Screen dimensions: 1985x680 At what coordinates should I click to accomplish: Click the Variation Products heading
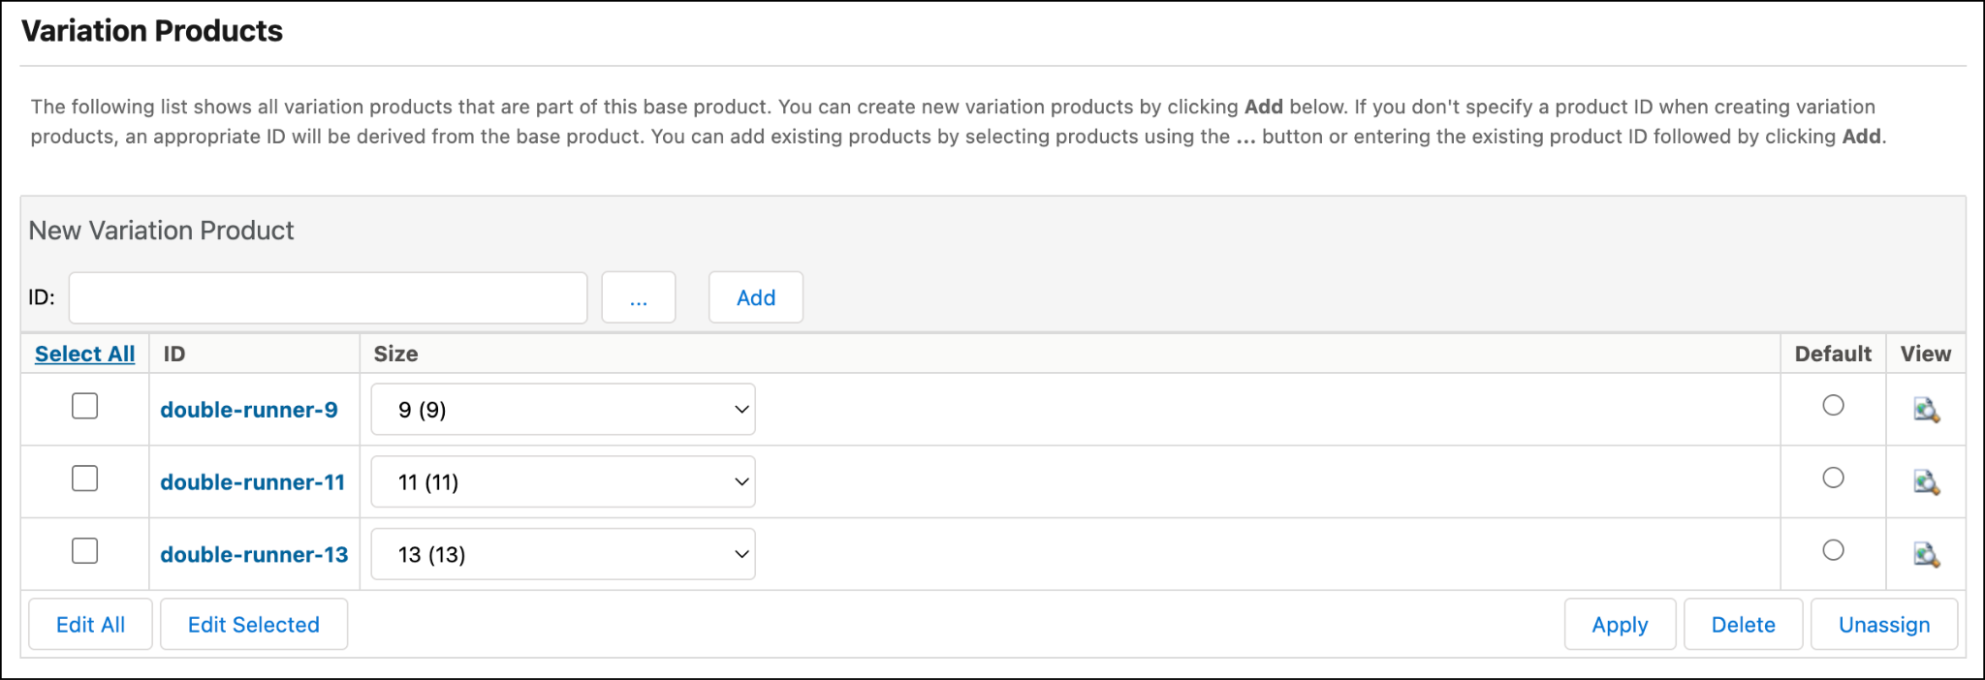coord(152,31)
